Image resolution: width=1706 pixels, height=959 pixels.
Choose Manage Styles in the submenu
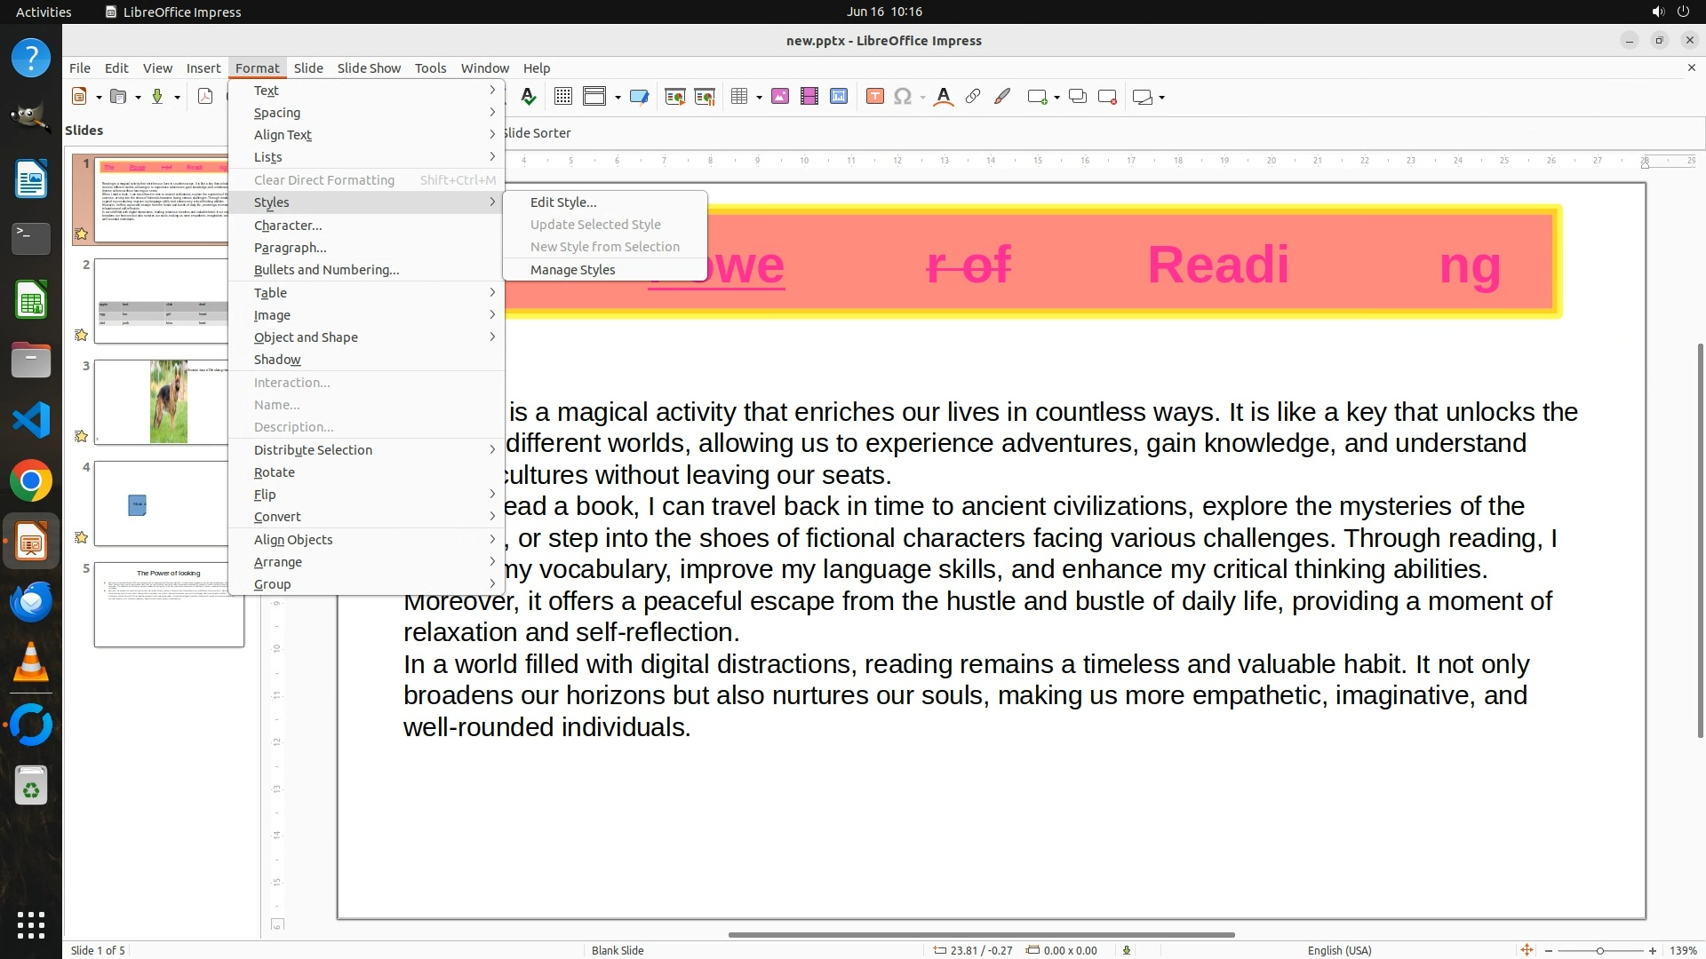tap(572, 270)
